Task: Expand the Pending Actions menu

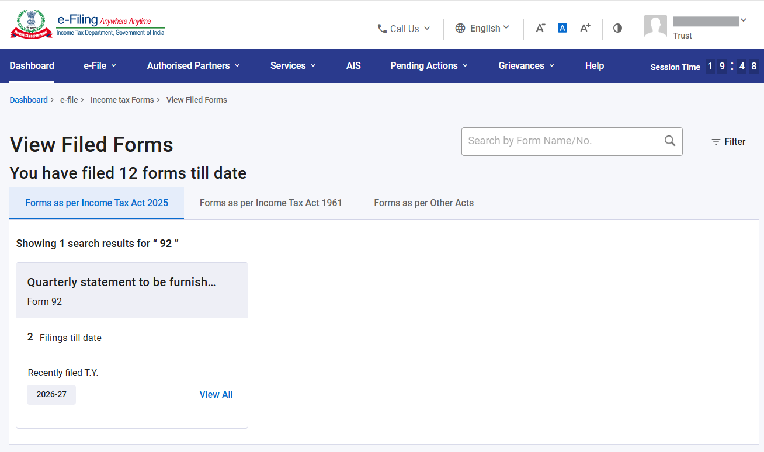Action: click(429, 65)
